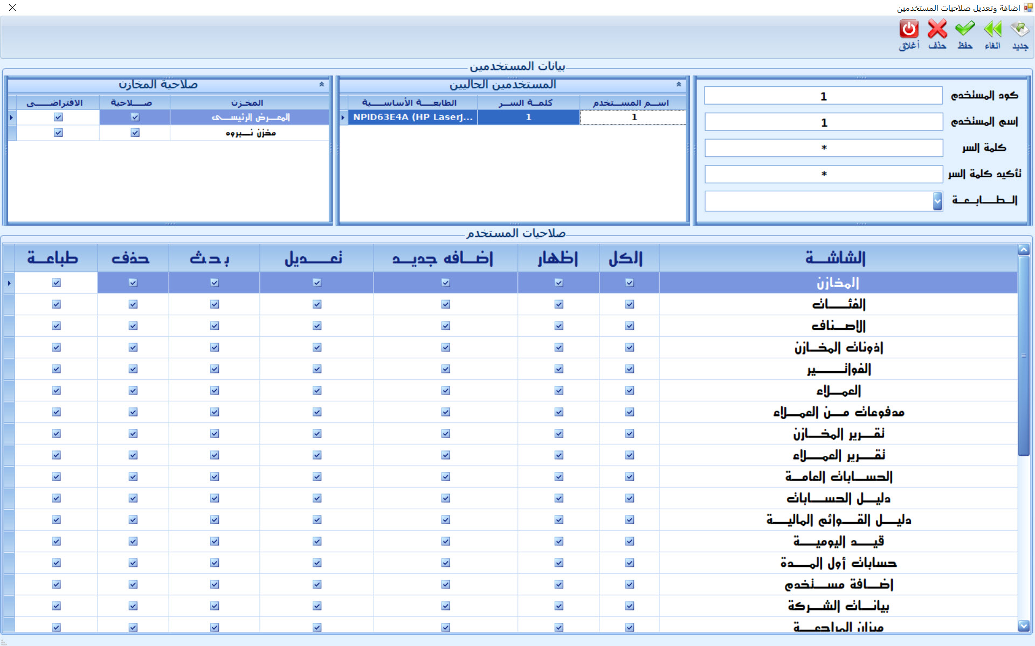1035x646 pixels.
Task: Click the طباعة column header
Action: click(56, 258)
